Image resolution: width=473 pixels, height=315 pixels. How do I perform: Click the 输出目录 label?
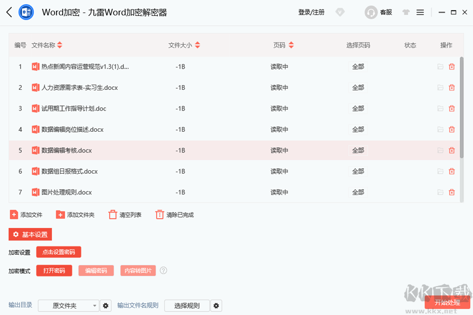coord(20,305)
